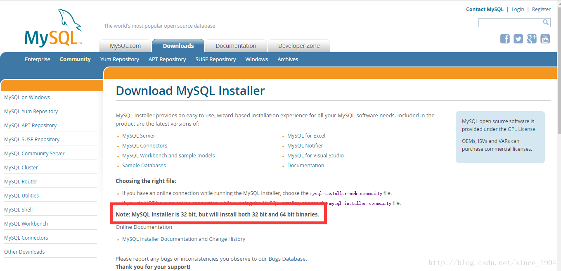Go to Enterprise downloads
561x271 pixels.
38,59
